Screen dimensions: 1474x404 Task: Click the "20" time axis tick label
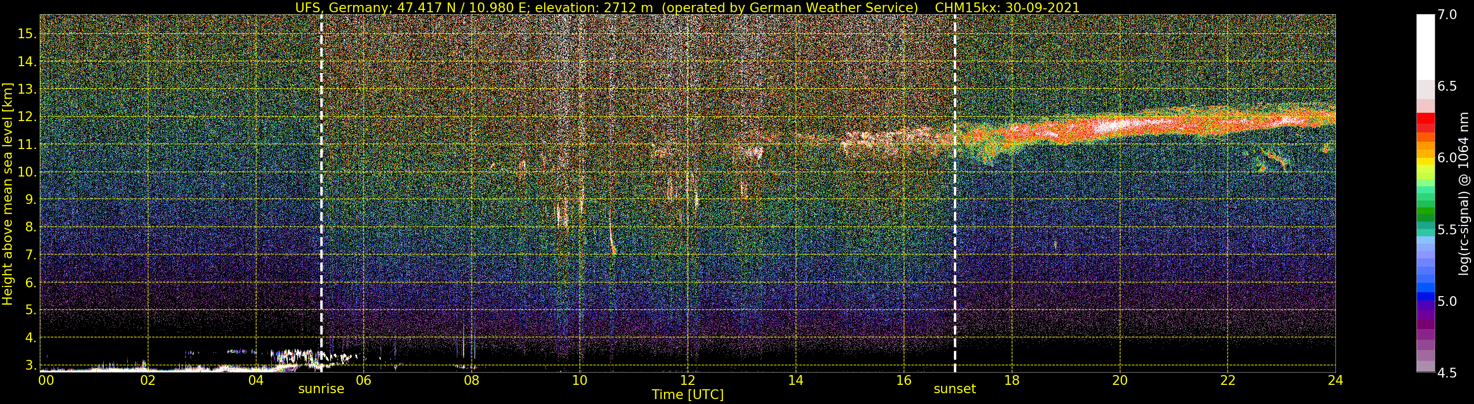(x=1119, y=380)
